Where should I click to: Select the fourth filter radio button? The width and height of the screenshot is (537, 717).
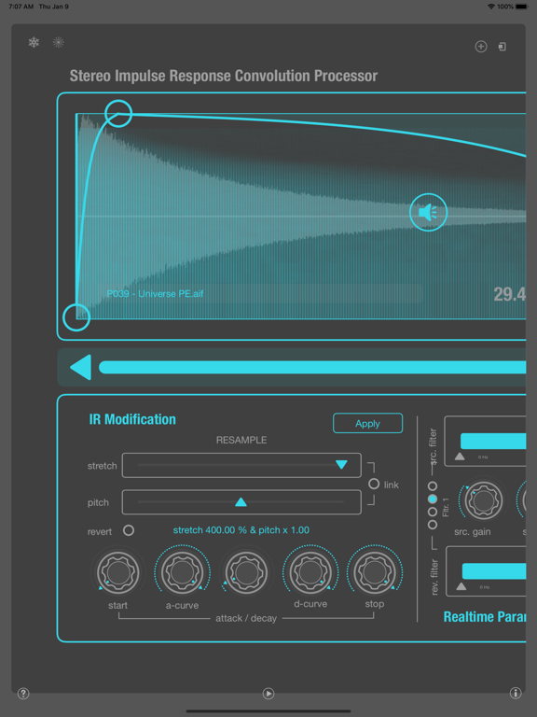pos(433,524)
